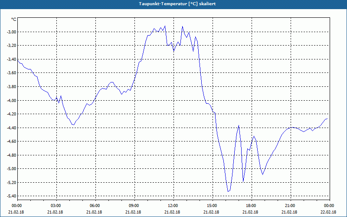The width and height of the screenshot is (347, 217).
Task: Select the -5,40 y-axis value
Action: (x=12, y=196)
